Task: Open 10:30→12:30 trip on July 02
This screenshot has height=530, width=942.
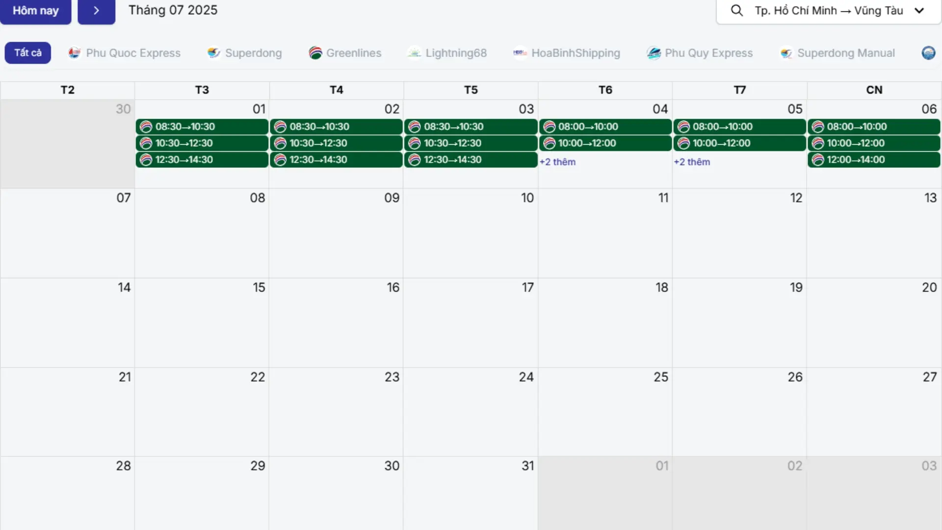Action: coord(336,143)
